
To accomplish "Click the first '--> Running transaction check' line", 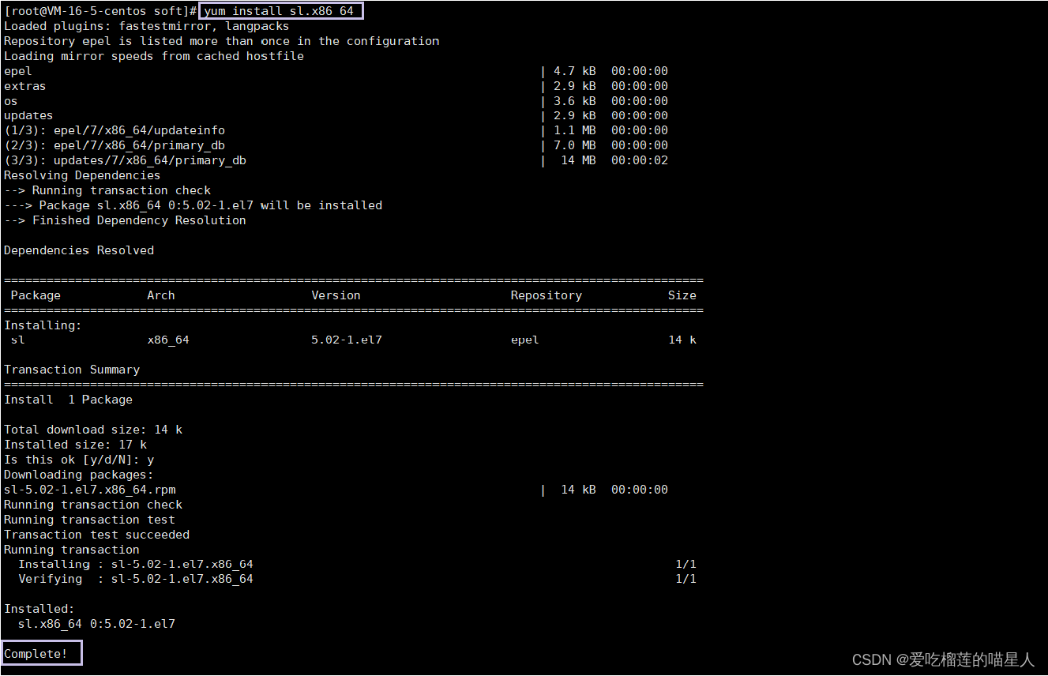I will [x=107, y=190].
